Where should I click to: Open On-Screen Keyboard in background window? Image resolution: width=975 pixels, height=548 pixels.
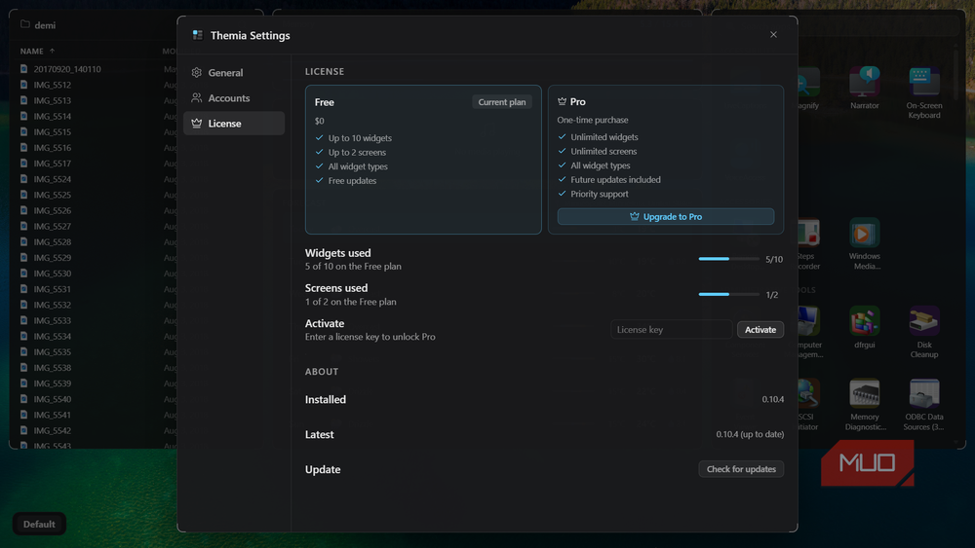[924, 93]
